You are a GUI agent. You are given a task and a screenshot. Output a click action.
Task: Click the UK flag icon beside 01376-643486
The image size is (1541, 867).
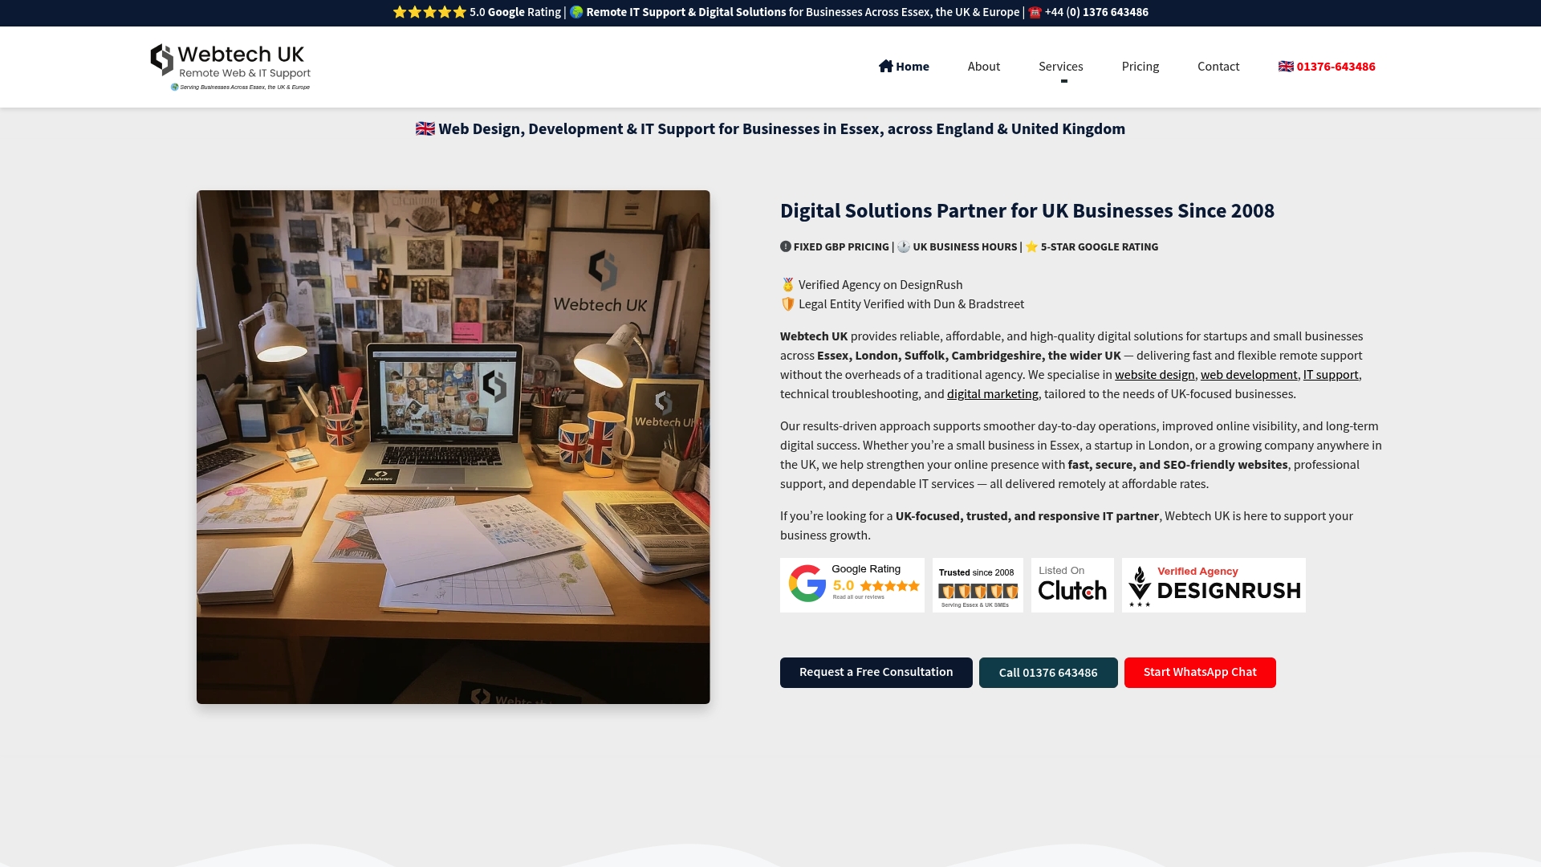1286,66
